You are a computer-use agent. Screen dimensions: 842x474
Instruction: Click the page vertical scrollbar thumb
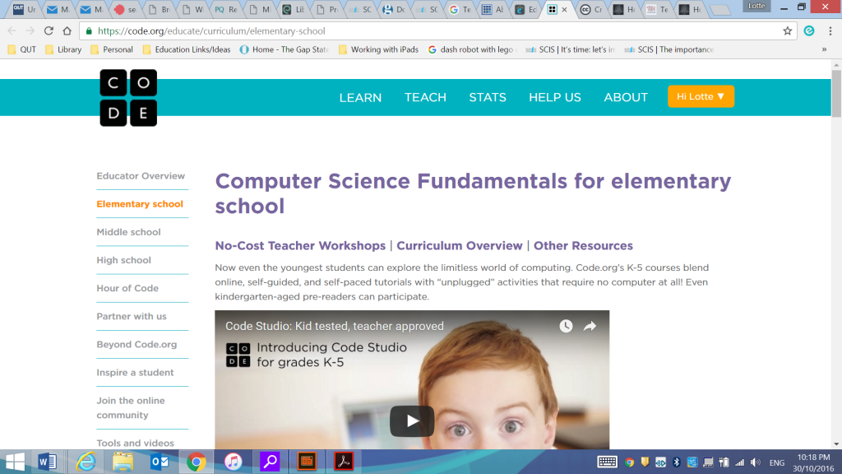(x=836, y=92)
